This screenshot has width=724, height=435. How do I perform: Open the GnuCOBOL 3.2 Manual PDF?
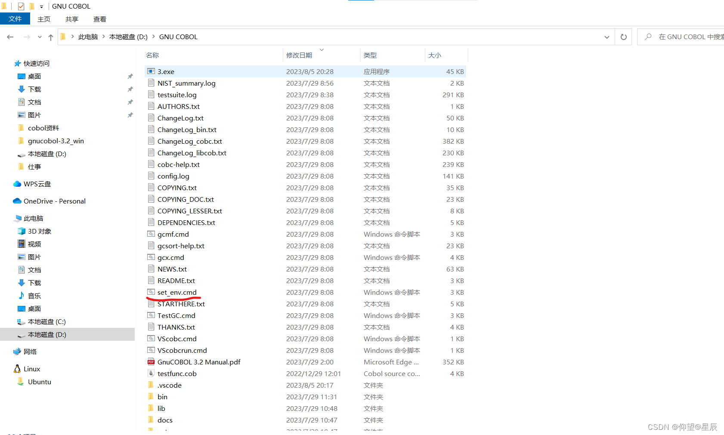click(x=198, y=362)
